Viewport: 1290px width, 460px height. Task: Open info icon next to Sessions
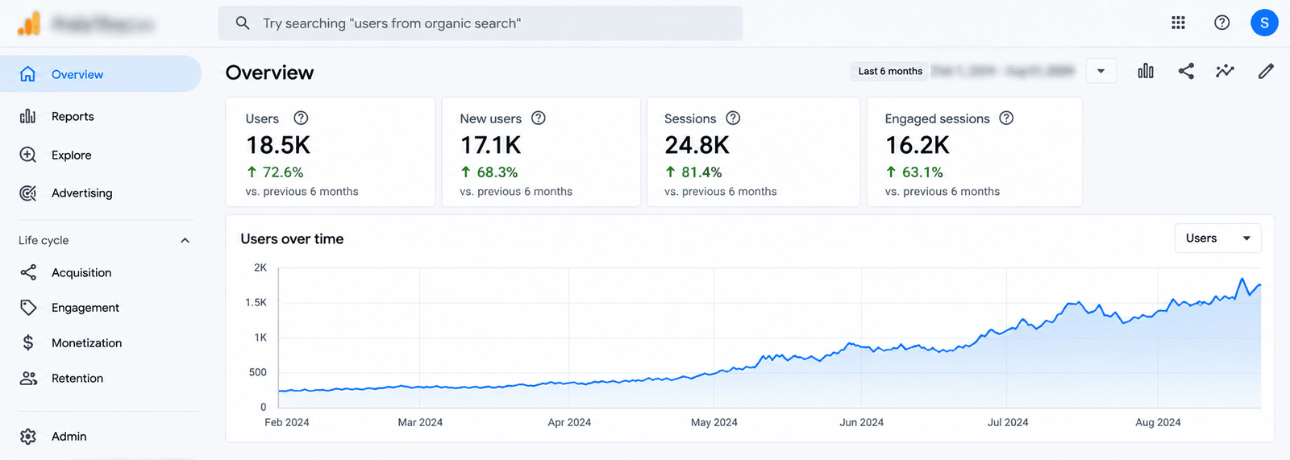733,118
